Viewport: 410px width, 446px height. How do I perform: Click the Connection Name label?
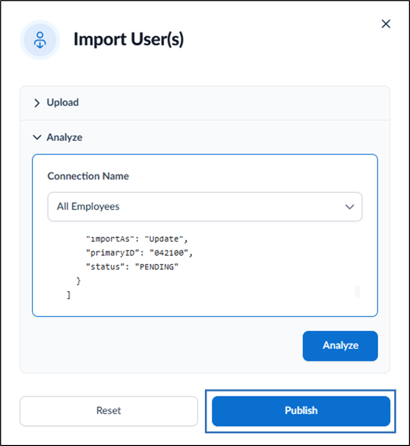[x=88, y=176]
